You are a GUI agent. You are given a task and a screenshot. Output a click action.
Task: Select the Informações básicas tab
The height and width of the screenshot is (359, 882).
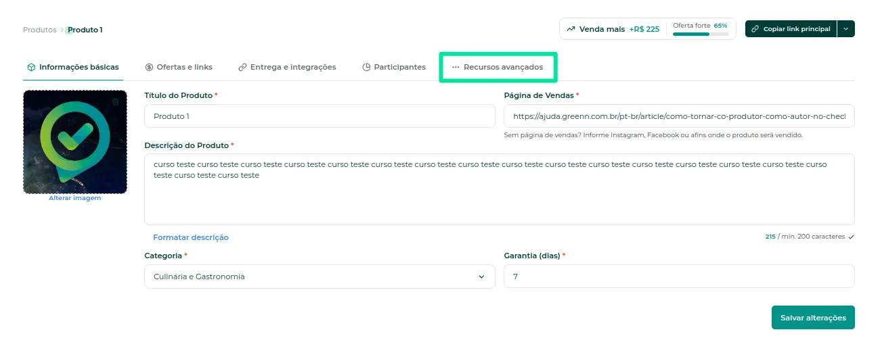[x=73, y=67]
